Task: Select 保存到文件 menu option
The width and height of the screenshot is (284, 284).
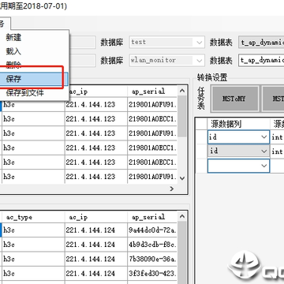Action: coord(25,92)
